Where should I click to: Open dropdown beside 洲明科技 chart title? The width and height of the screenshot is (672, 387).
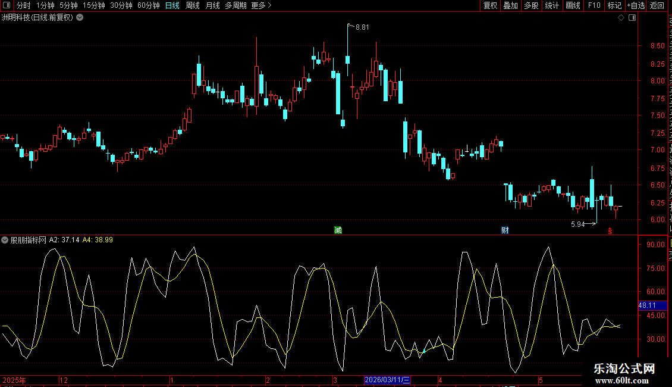(80, 17)
